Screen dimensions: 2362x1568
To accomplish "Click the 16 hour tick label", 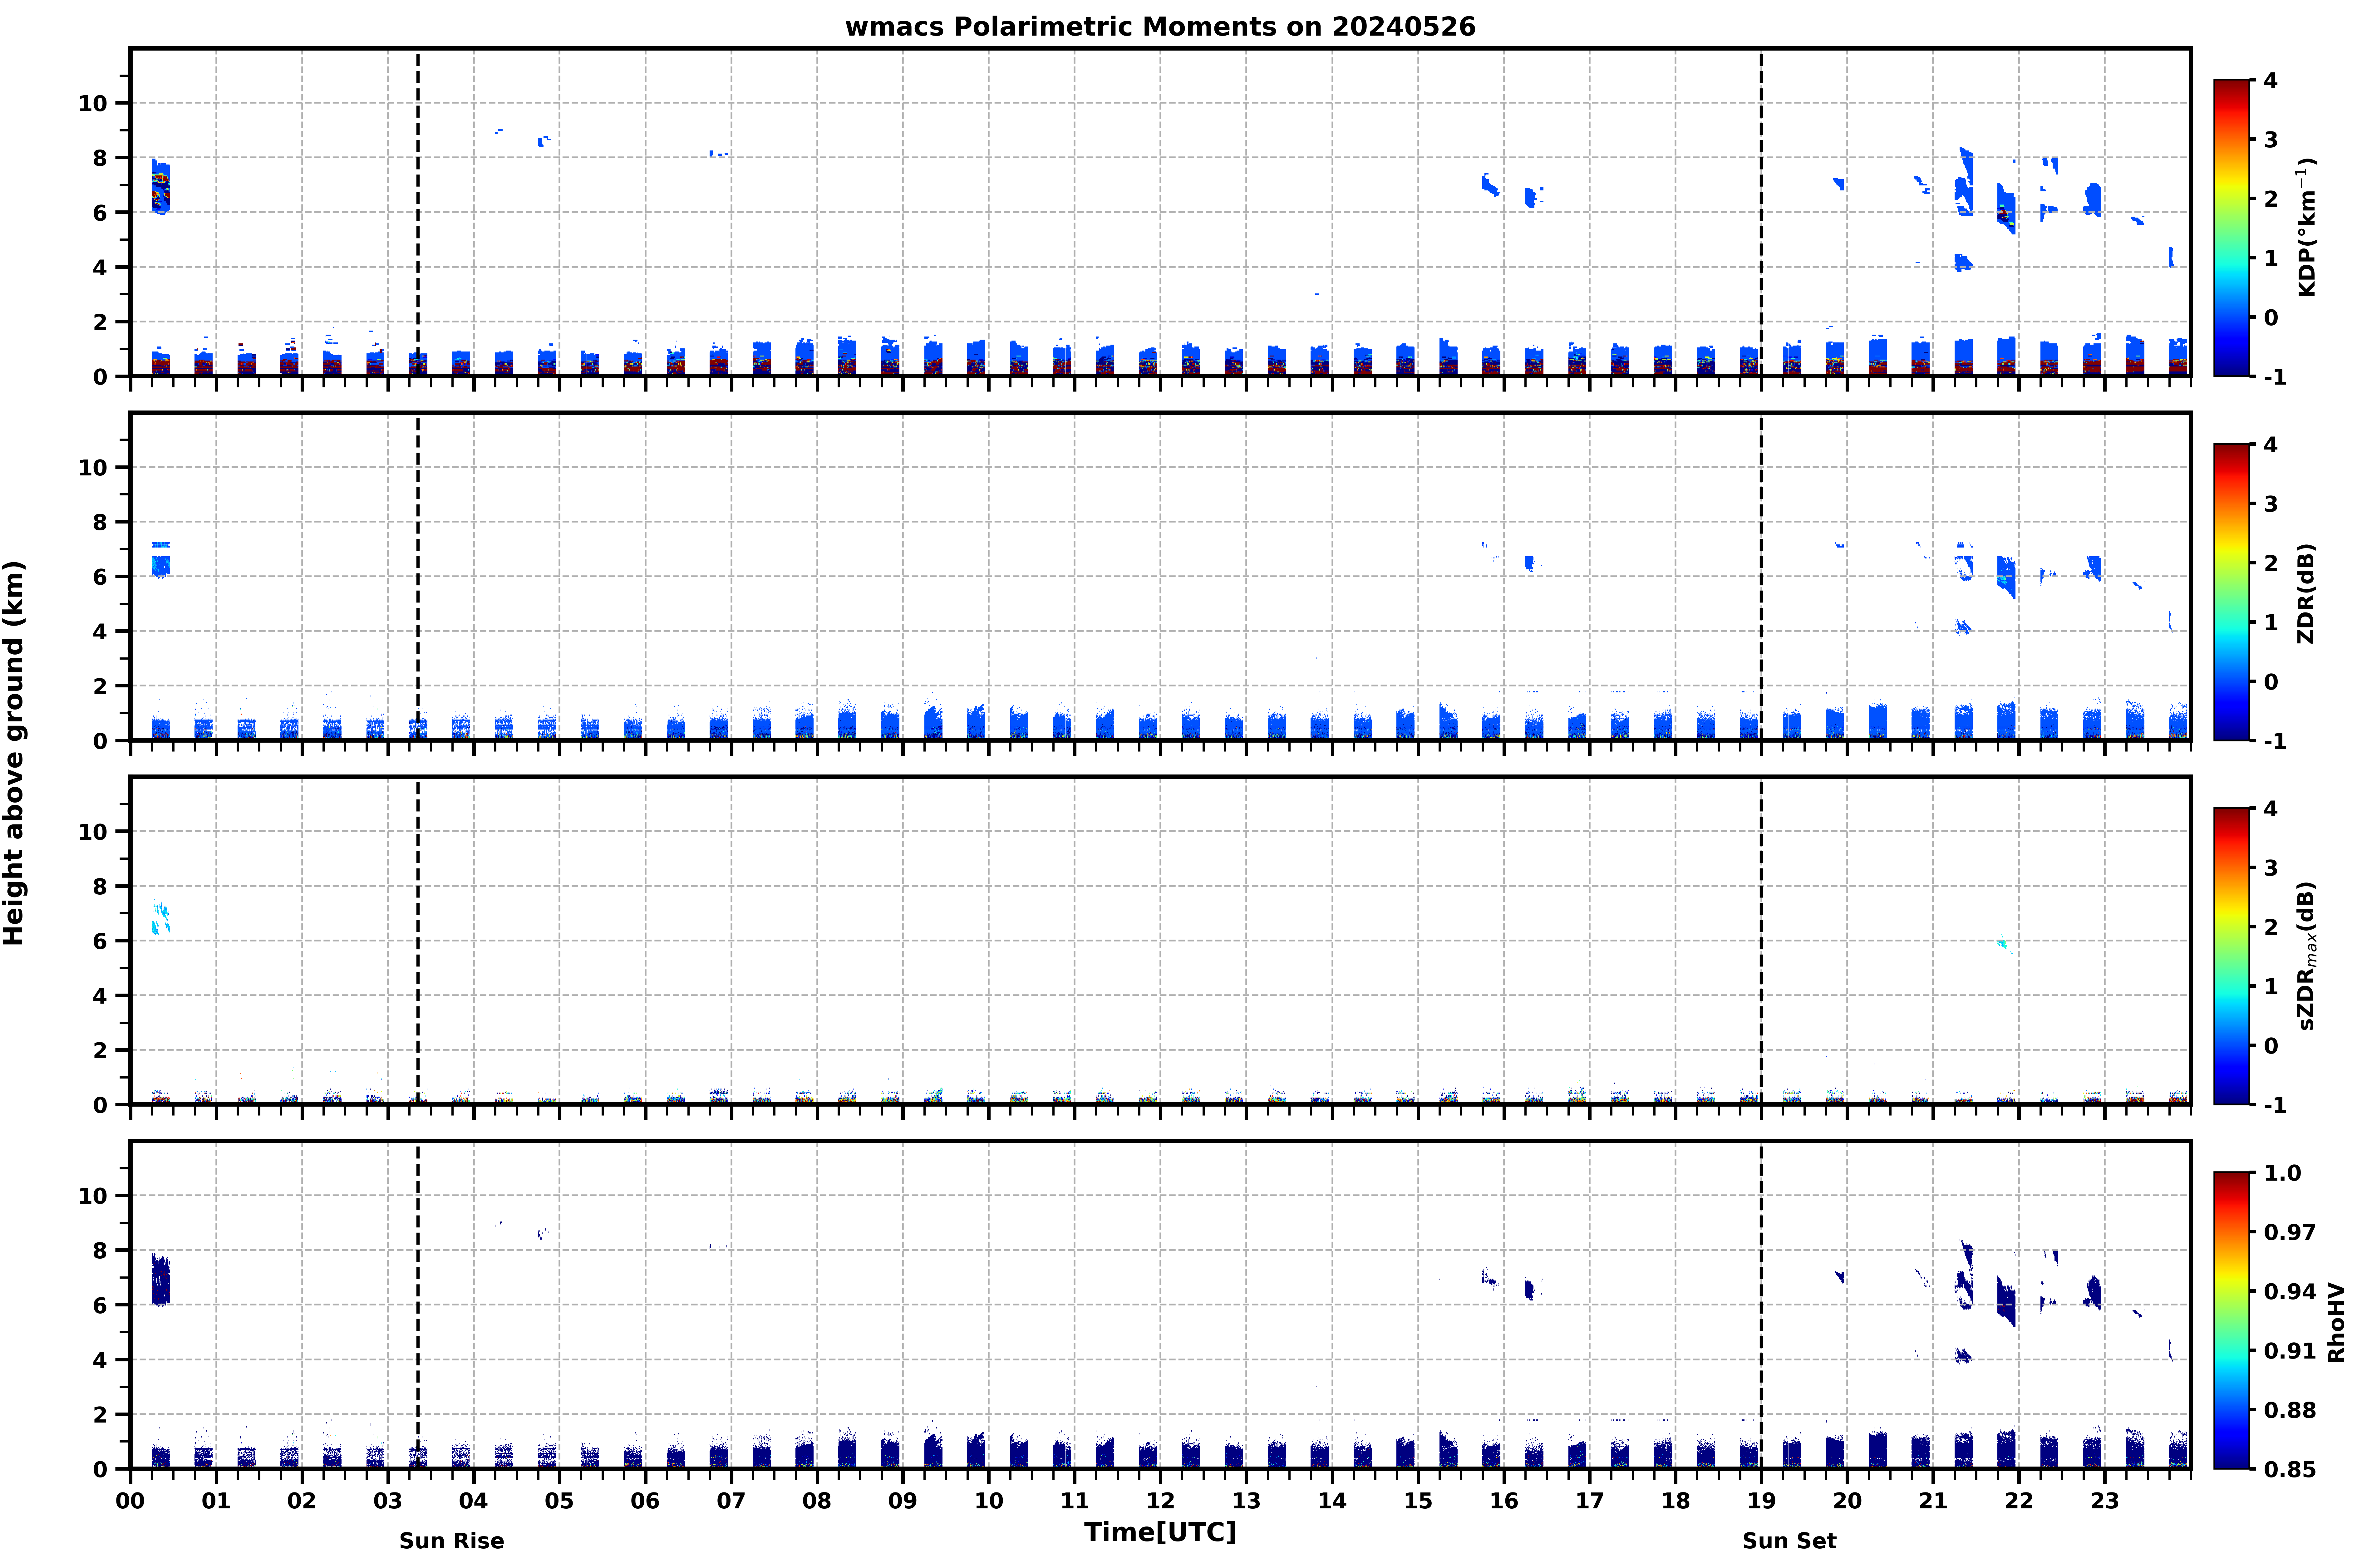I will tap(1504, 1501).
